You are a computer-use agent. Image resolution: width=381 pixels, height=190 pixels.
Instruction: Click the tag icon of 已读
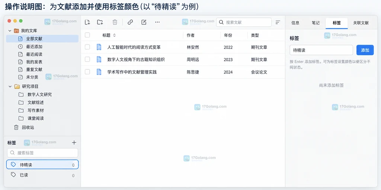tap(14, 175)
